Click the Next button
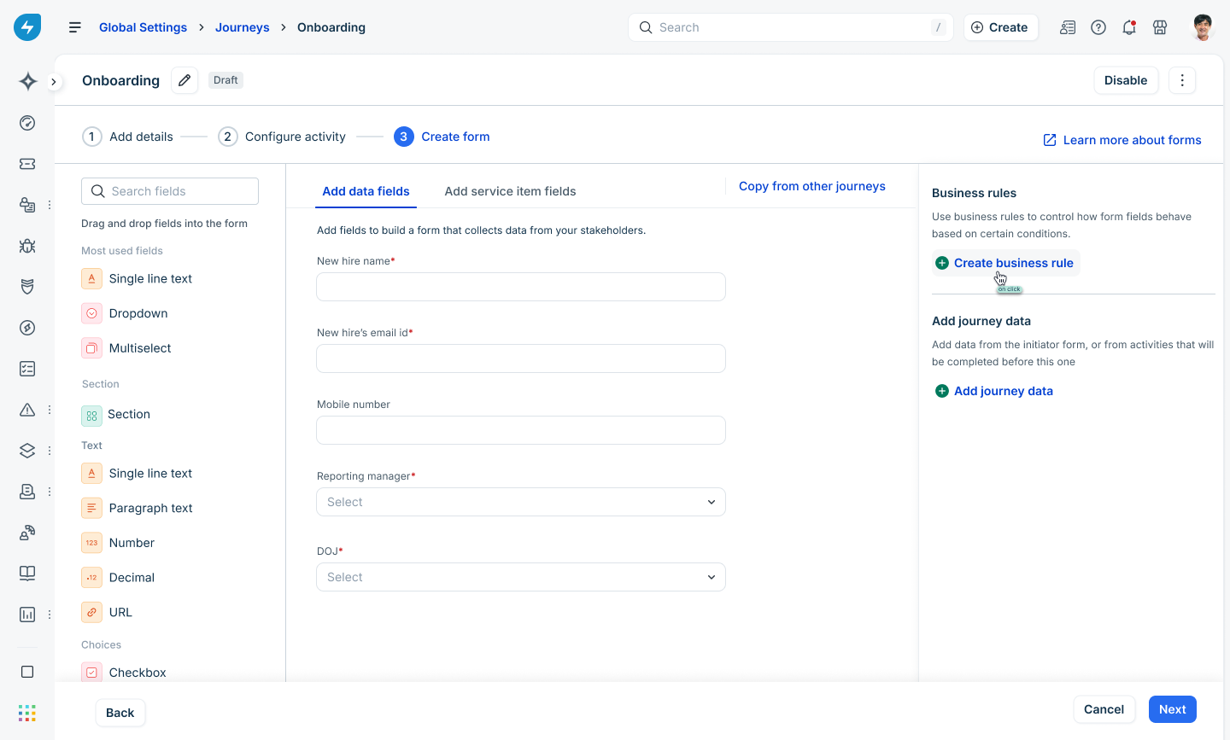 pos(1173,709)
